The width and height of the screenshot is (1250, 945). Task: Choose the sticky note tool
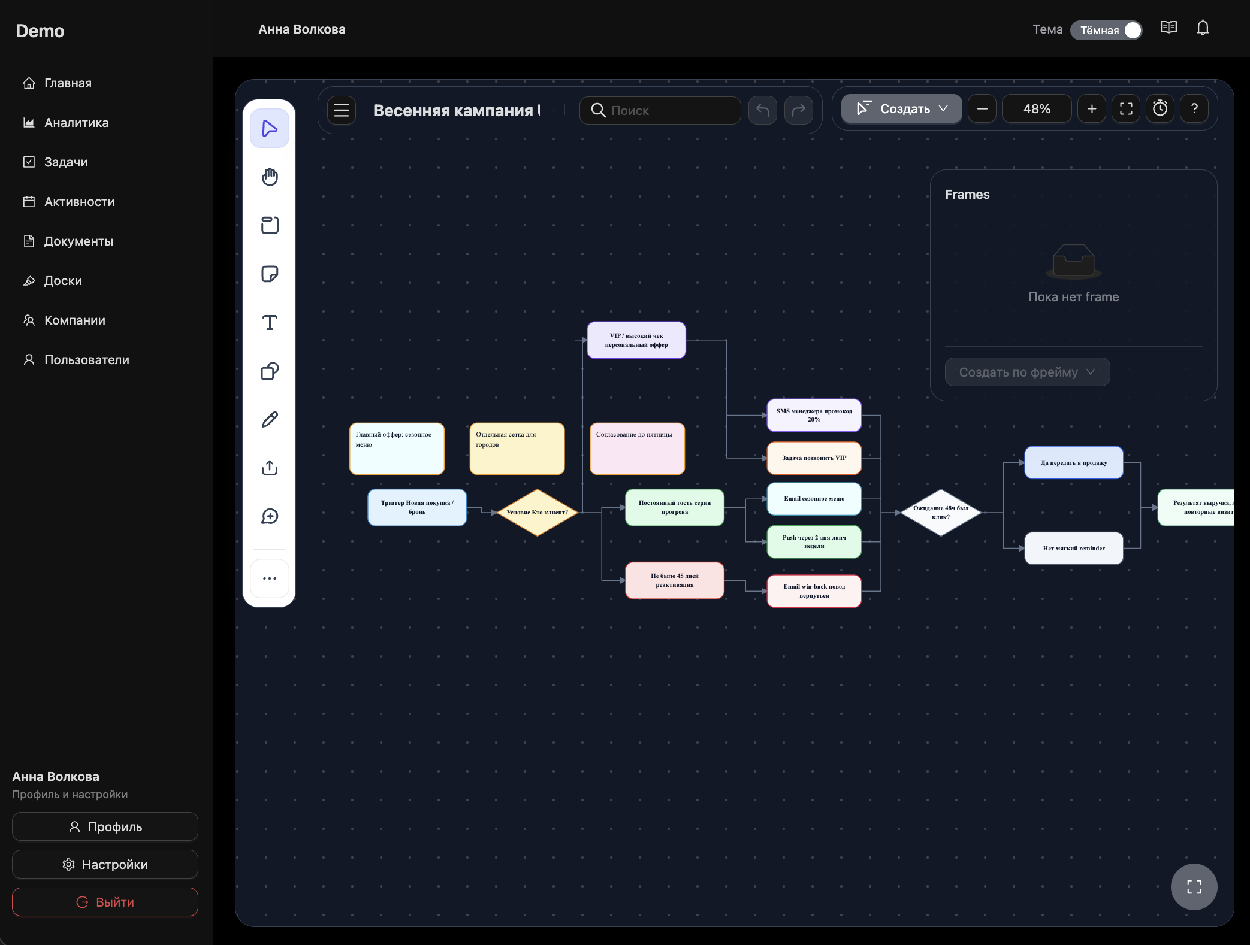270,274
